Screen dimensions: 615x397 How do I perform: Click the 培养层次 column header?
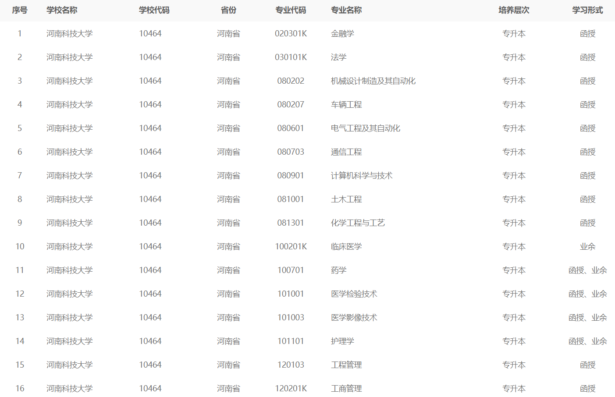pyautogui.click(x=514, y=10)
